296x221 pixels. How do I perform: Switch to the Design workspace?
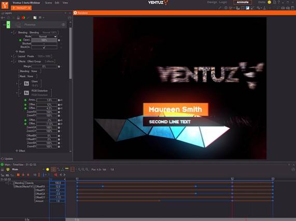[x=212, y=2]
